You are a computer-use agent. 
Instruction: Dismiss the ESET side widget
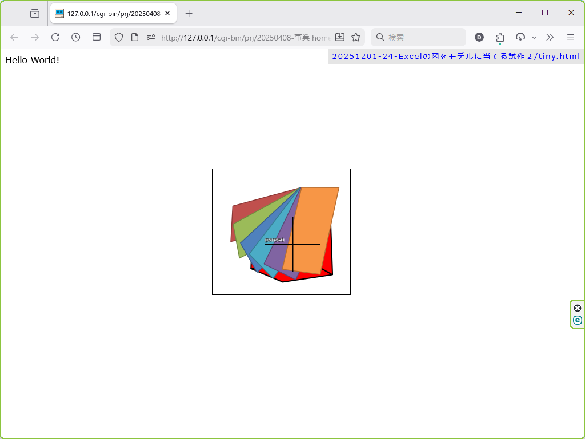click(578, 308)
